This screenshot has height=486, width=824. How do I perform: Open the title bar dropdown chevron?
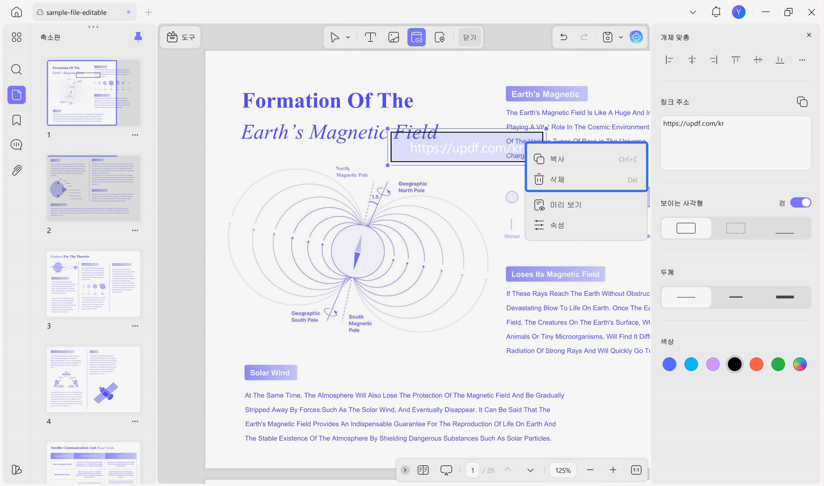point(693,13)
